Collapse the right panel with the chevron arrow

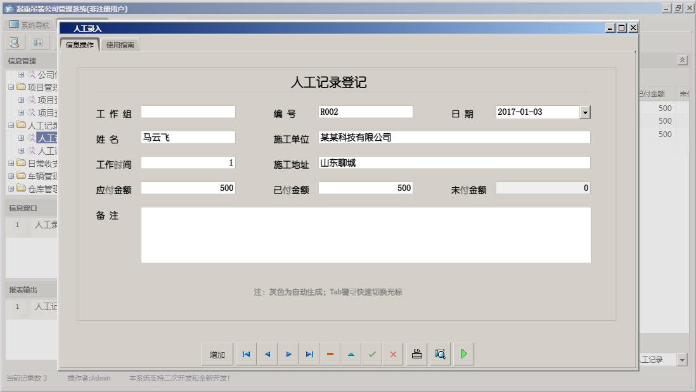click(681, 60)
